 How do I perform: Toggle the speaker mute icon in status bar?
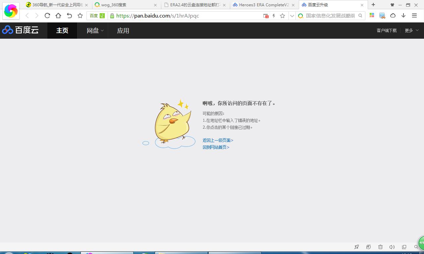(392, 247)
